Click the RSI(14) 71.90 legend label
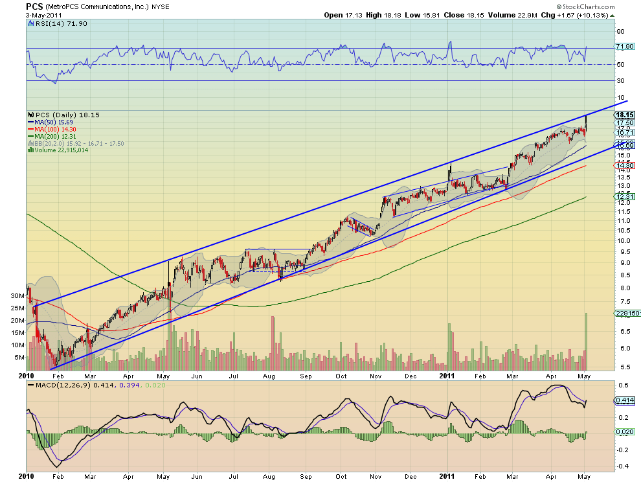Image resolution: width=641 pixels, height=482 pixels. point(62,24)
